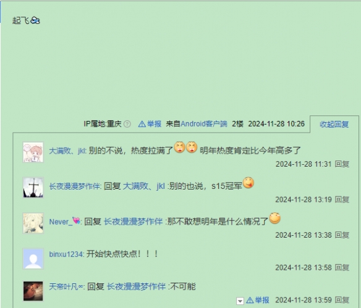Click the tongue-out emoji after s15冠军
This screenshot has width=361, height=308.
click(x=248, y=183)
